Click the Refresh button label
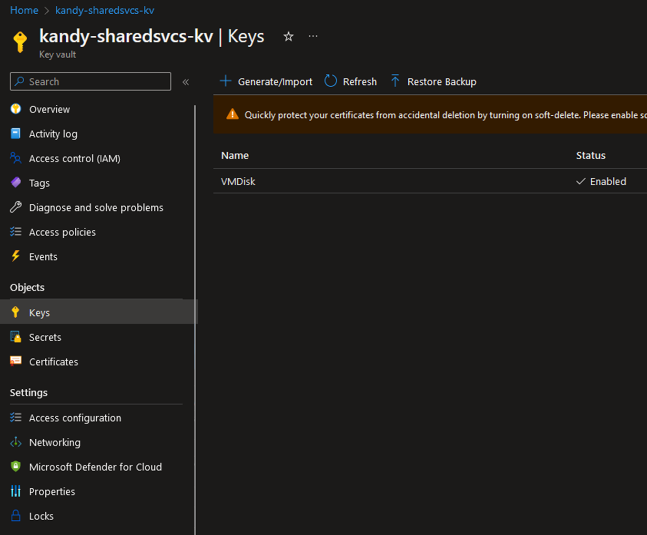 click(x=360, y=81)
